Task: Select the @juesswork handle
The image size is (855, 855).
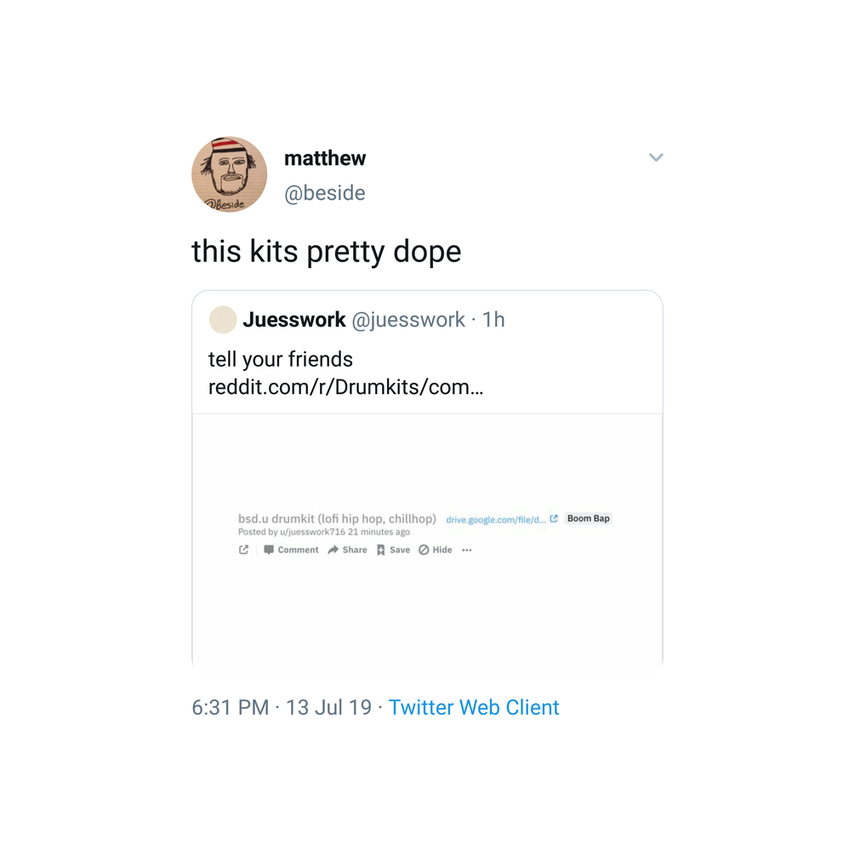Action: coord(408,320)
